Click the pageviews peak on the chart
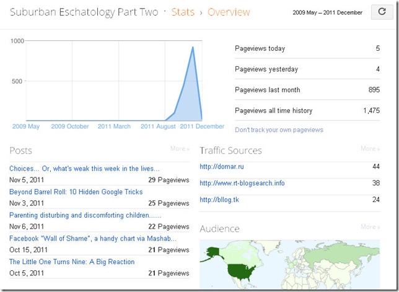Image resolution: width=399 pixels, height=292 pixels. [193, 47]
